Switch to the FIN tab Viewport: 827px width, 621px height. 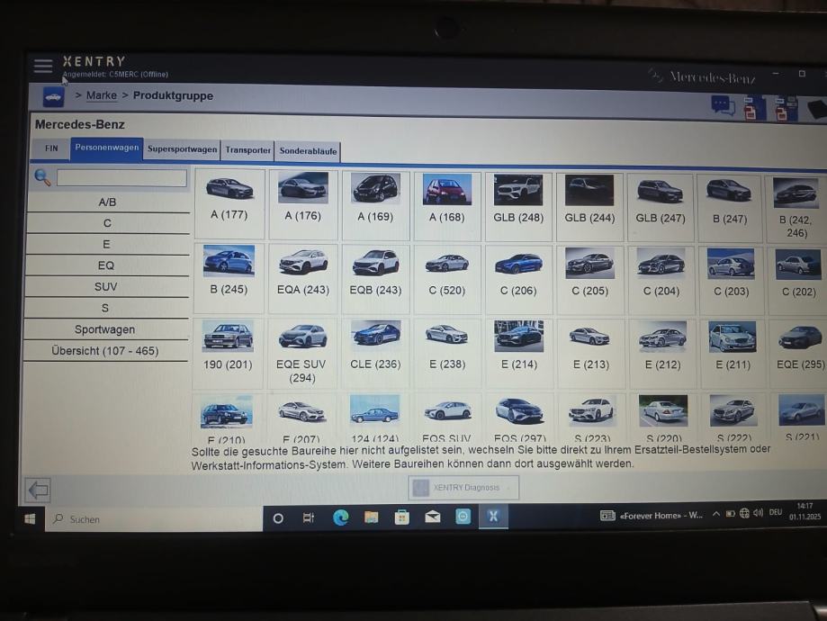pos(51,148)
